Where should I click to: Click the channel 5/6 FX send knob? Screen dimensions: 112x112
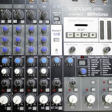pos(44,71)
